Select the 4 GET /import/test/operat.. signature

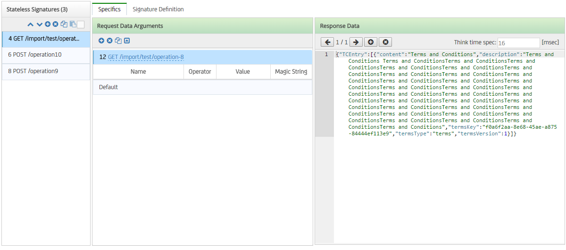(46, 39)
